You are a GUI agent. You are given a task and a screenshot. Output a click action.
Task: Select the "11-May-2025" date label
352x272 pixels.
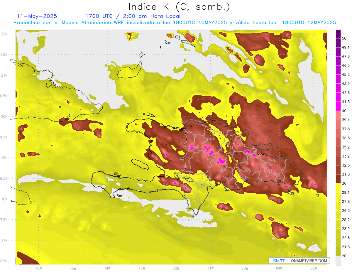pos(37,16)
